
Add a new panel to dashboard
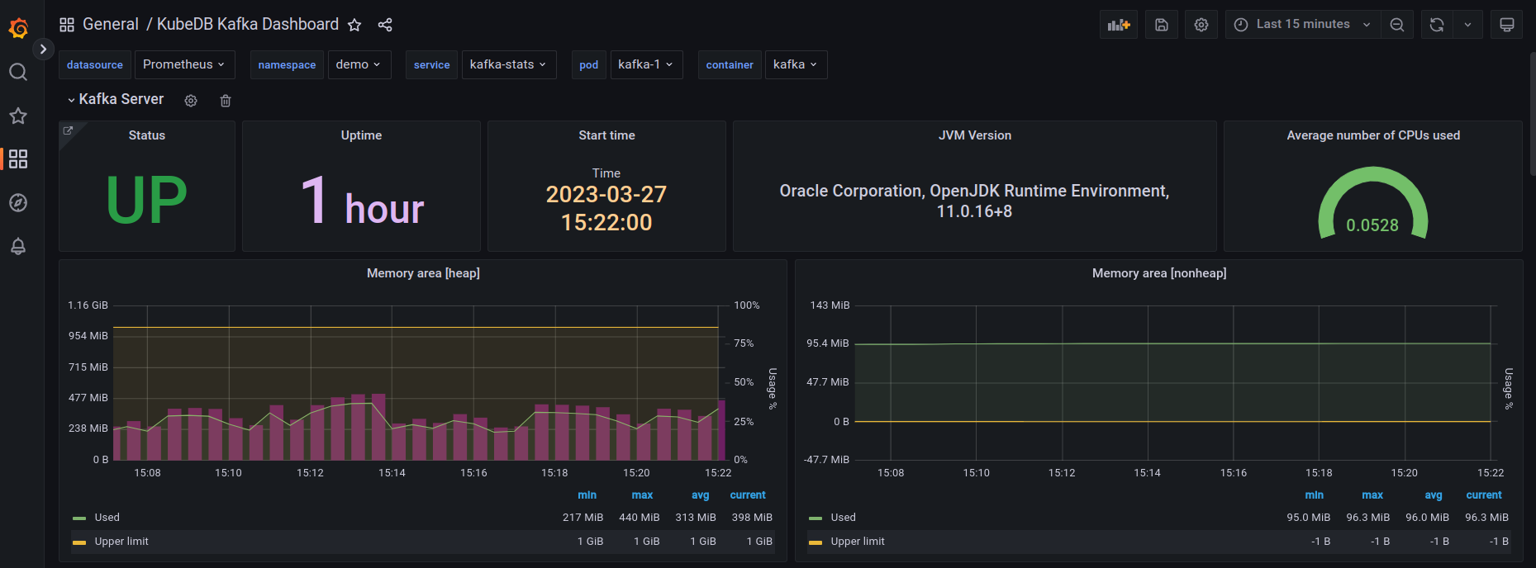(1119, 25)
